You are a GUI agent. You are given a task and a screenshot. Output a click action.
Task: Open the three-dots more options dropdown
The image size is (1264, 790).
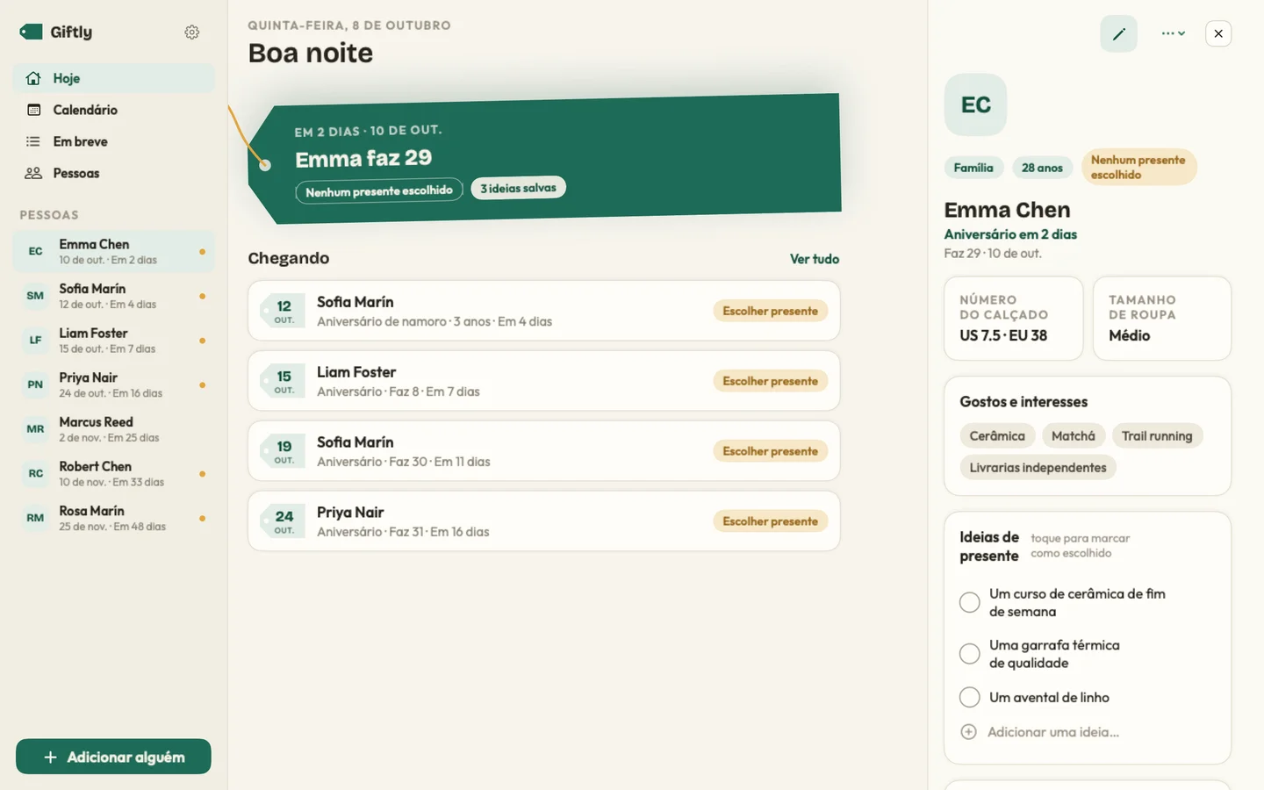(x=1173, y=33)
